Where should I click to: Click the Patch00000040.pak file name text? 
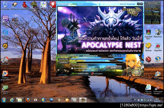coord(71,56)
